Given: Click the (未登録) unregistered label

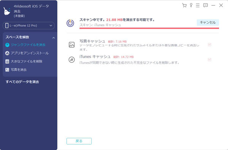Looking at the screenshot, I should click(19, 16).
